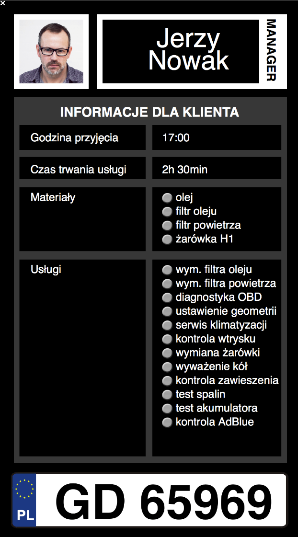Click the 17:00 arrival time field

pos(217,138)
